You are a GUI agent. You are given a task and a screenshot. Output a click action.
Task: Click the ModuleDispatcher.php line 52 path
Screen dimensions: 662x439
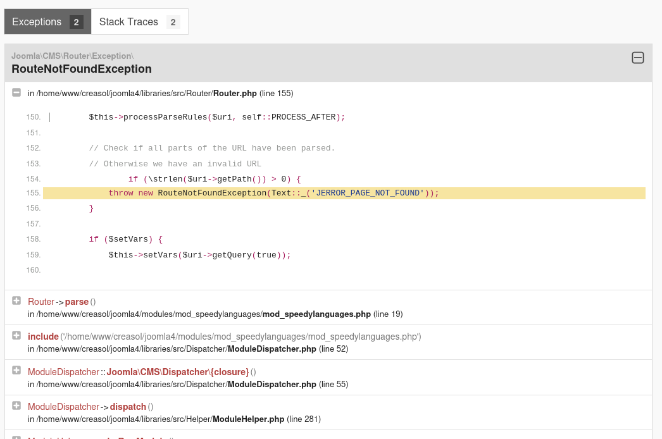(187, 349)
